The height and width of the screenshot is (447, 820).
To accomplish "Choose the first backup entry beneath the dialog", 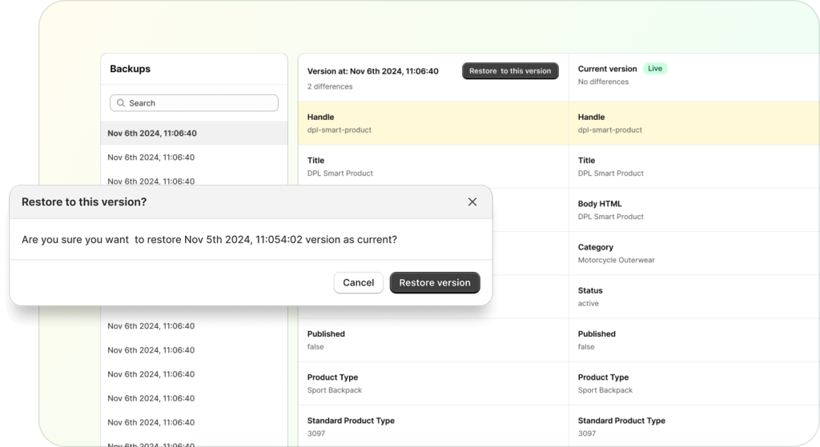I will (152, 326).
